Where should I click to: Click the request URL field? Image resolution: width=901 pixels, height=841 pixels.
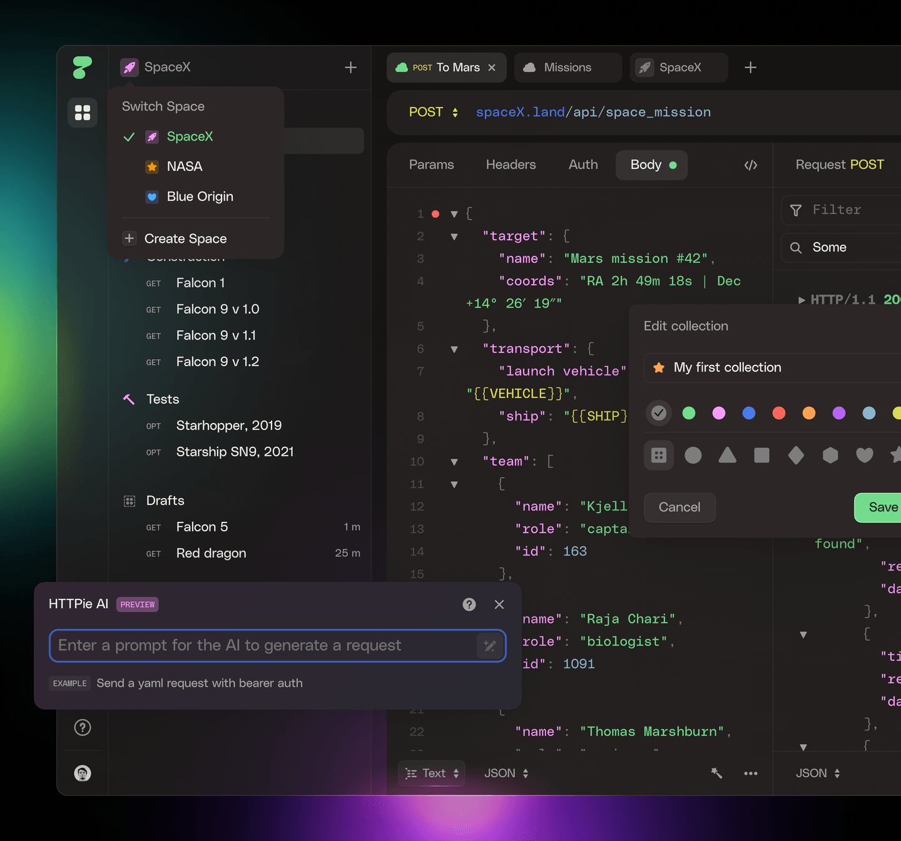coord(593,113)
